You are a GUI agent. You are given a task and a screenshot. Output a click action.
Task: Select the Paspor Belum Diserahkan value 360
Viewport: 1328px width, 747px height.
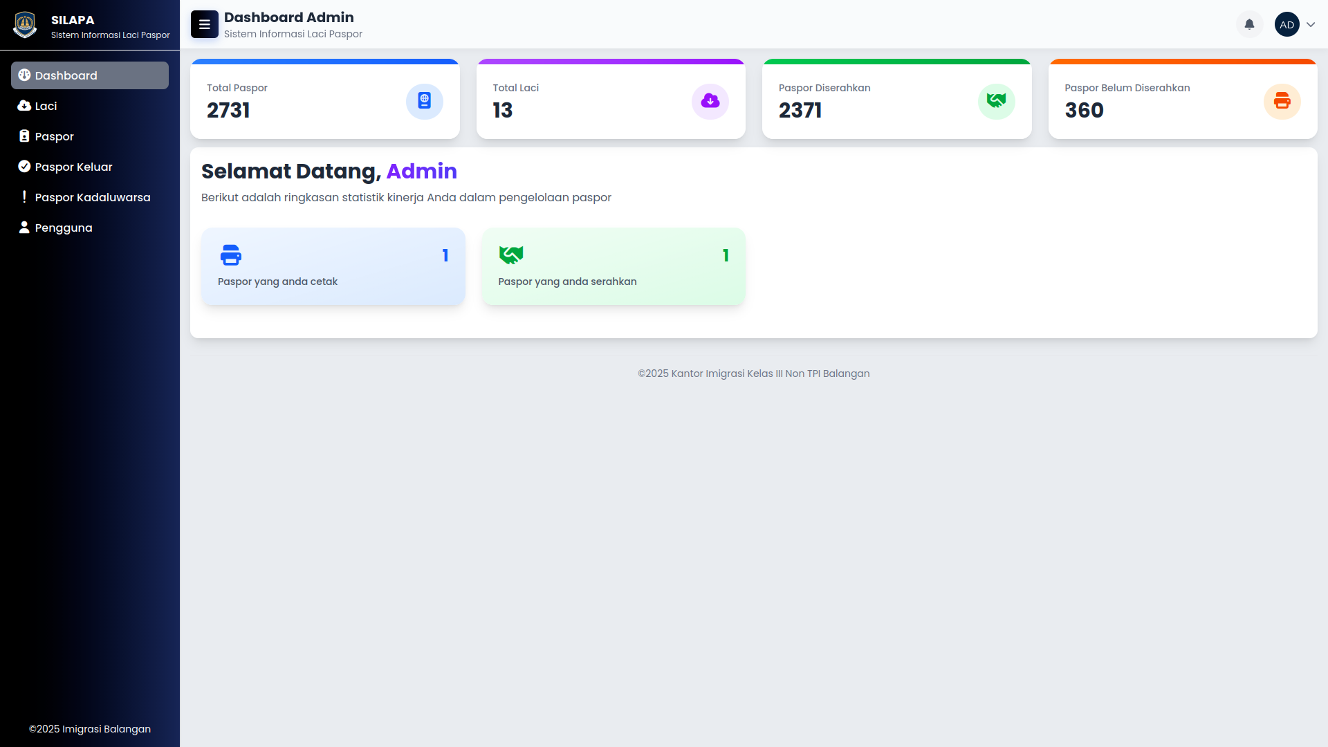pos(1084,110)
